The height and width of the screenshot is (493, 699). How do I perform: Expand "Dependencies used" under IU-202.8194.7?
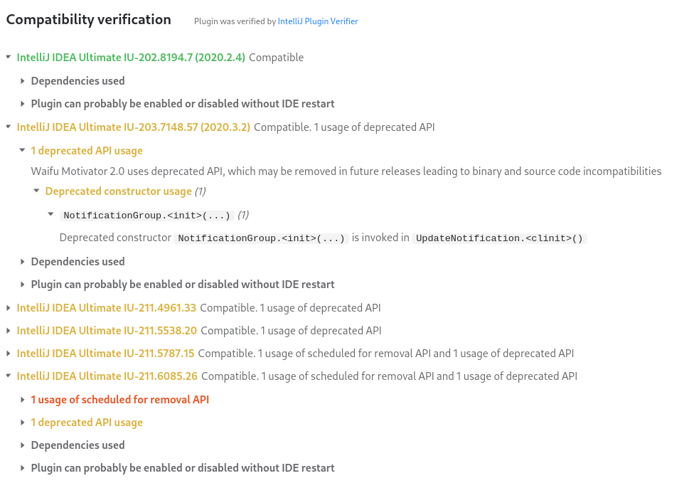click(x=22, y=81)
